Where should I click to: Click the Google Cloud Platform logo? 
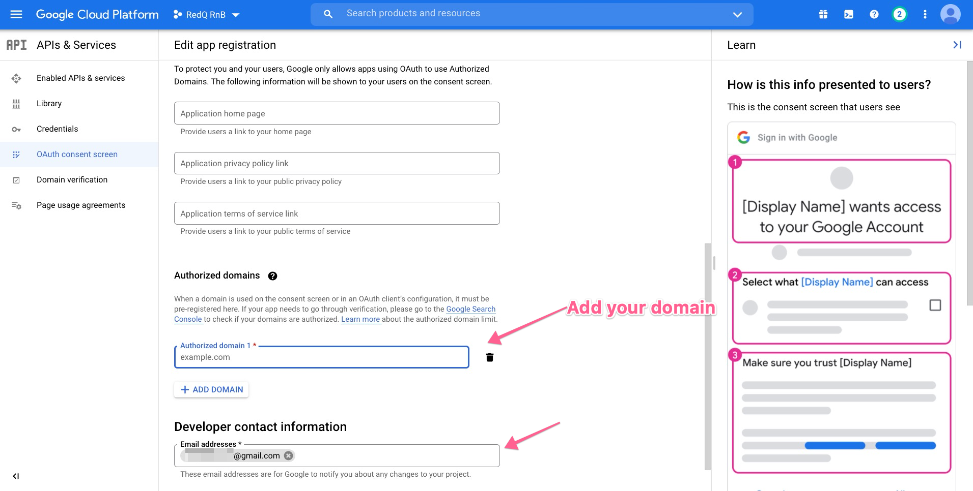(x=97, y=14)
